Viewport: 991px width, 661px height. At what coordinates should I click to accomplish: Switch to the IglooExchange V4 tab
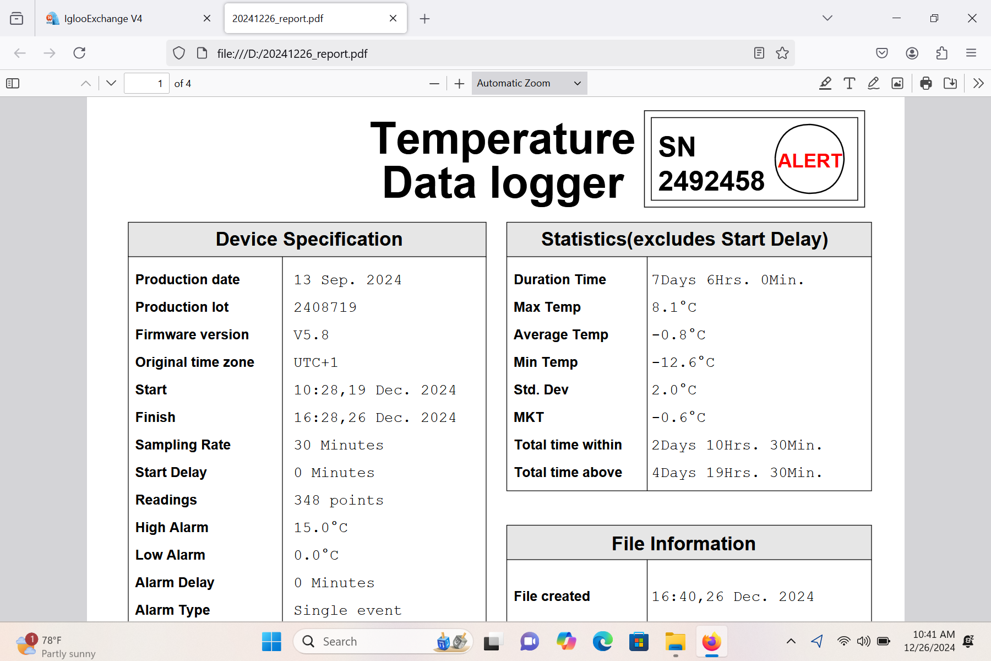(128, 18)
